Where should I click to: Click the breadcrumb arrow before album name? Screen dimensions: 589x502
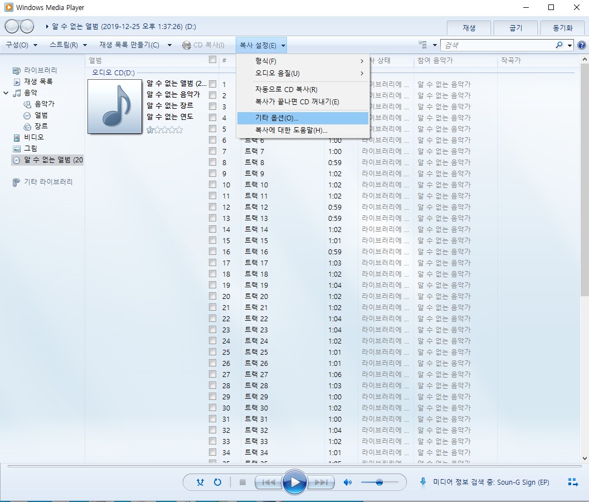[x=47, y=27]
